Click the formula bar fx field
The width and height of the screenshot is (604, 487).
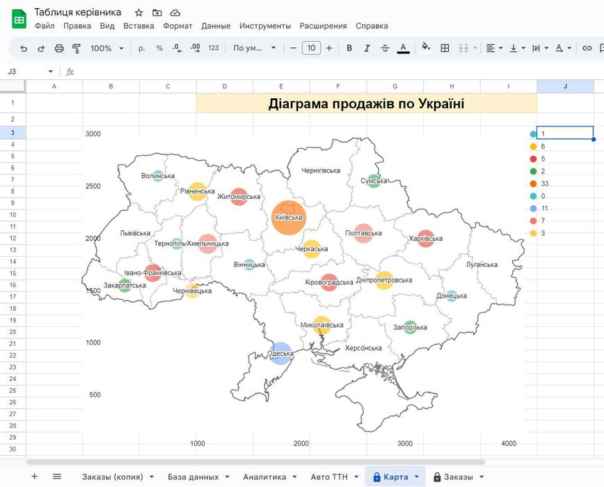click(335, 72)
